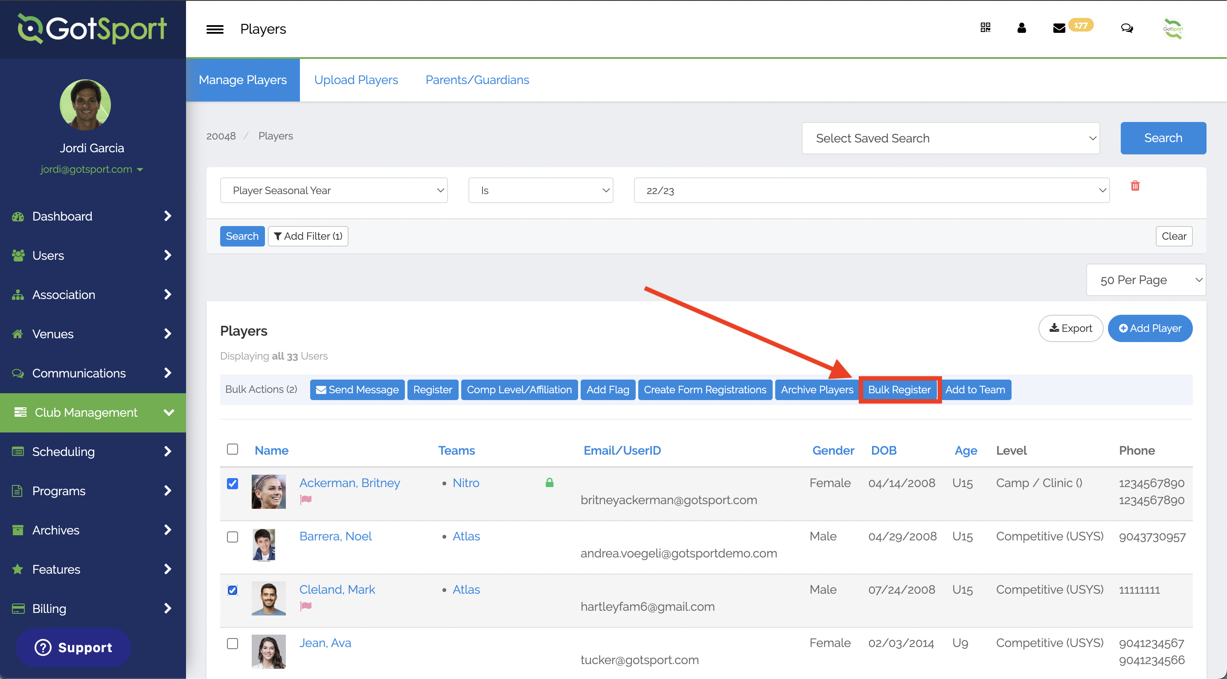Screen dimensions: 1227x679
Task: Open the mail inbox envelope icon
Action: (1059, 29)
